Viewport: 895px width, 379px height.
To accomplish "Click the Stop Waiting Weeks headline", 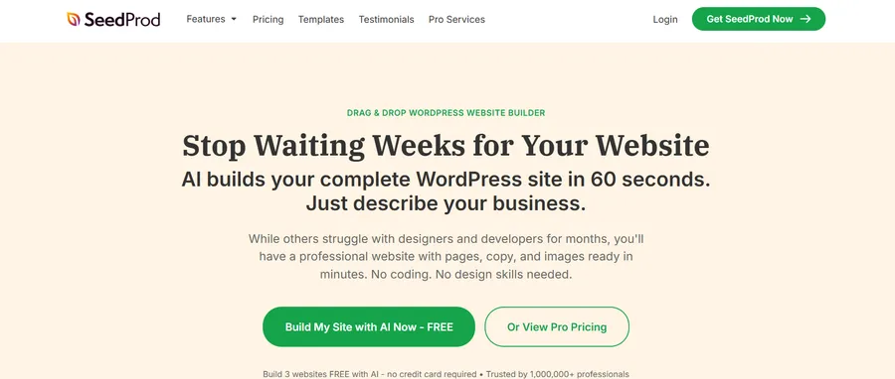I will pyautogui.click(x=446, y=146).
